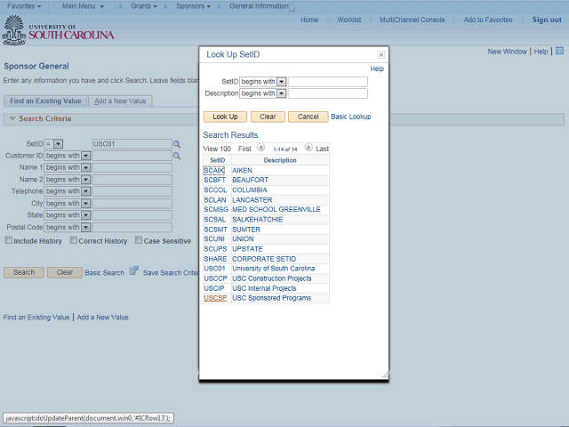Open Postal Code operator dropdown
569x427 pixels.
click(x=85, y=228)
